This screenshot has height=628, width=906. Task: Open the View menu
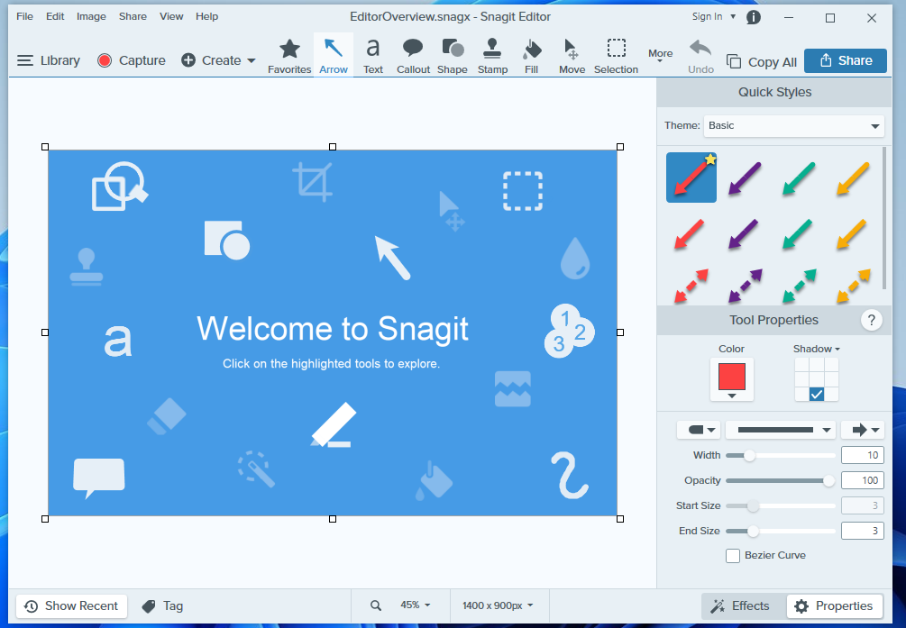[171, 16]
